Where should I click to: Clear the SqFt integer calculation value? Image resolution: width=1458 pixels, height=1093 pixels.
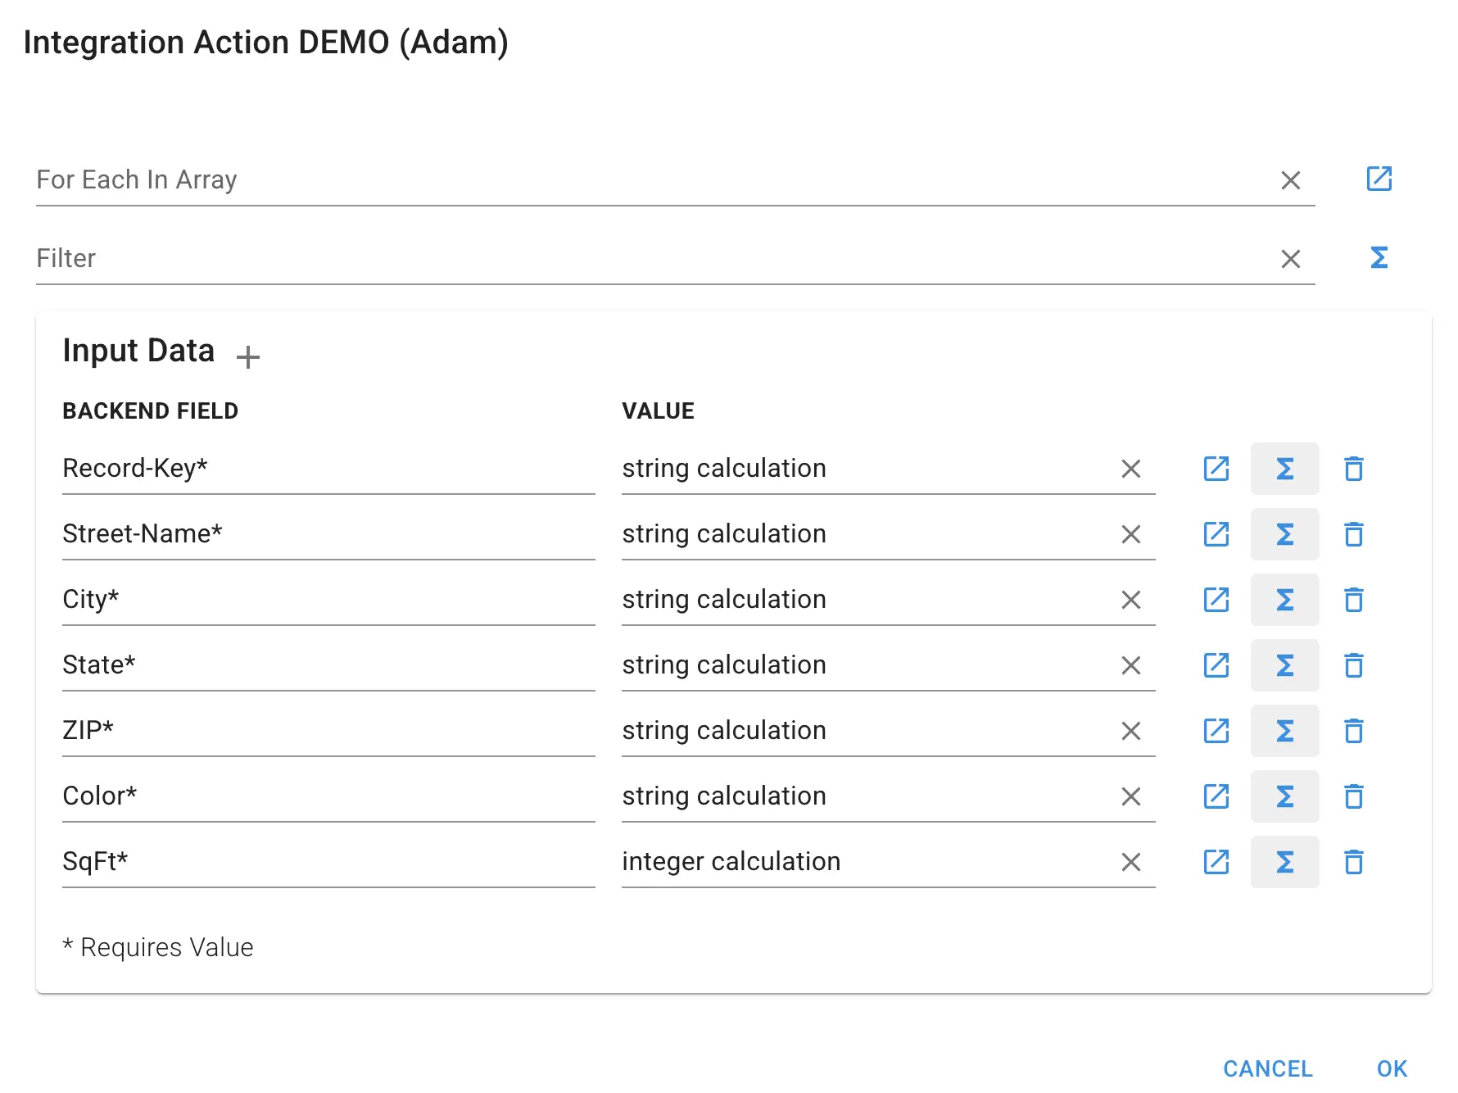(1130, 861)
